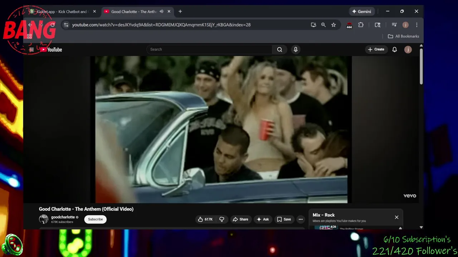458x257 pixels.
Task: Open the media controls icon in Chrome toolbar
Action: pyautogui.click(x=394, y=25)
